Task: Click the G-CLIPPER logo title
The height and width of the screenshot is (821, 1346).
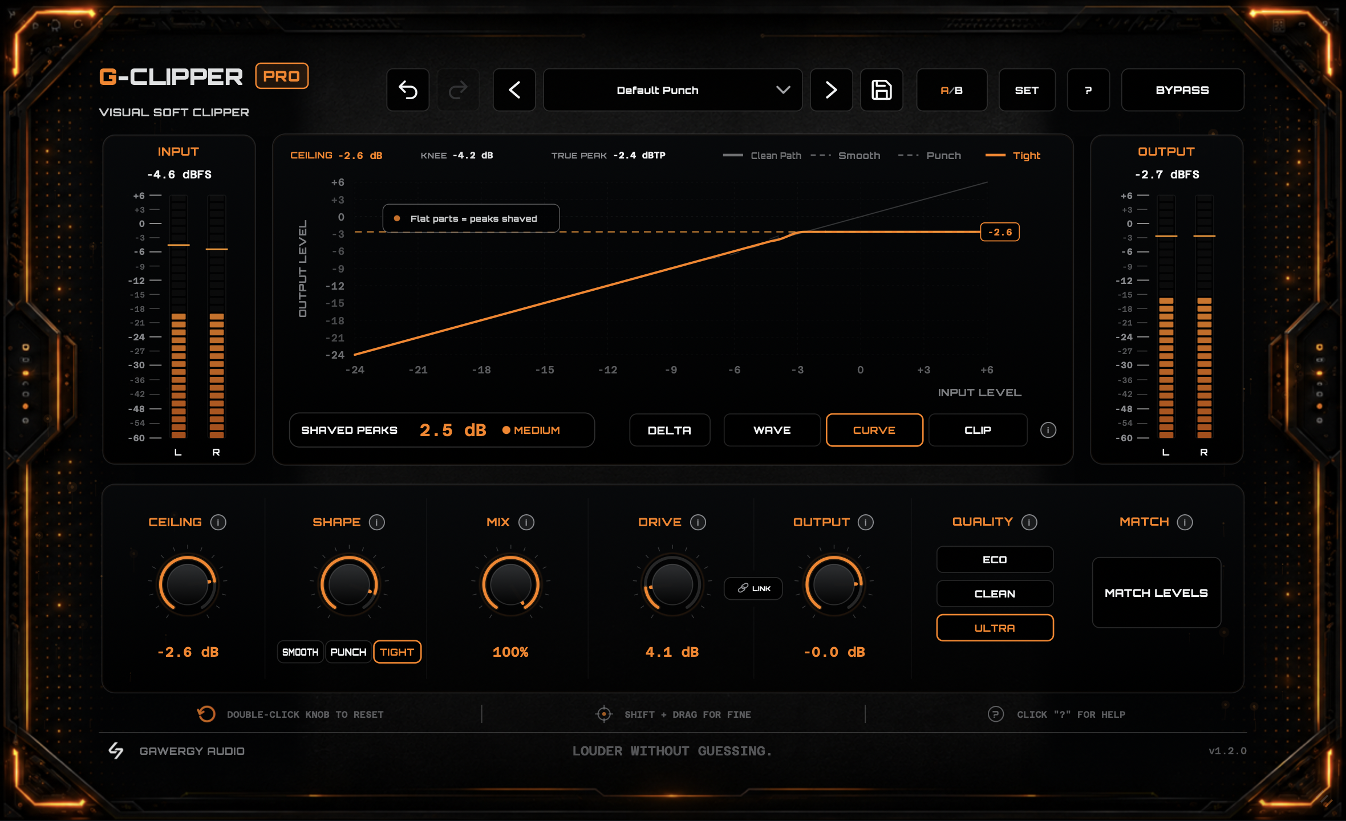Action: (x=171, y=77)
